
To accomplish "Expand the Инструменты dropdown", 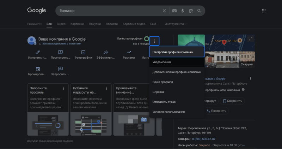I will (x=176, y=24).
